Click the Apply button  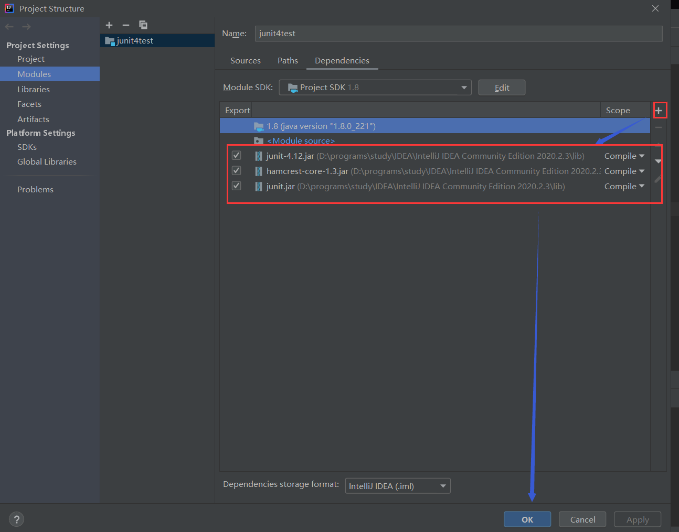pyautogui.click(x=638, y=519)
